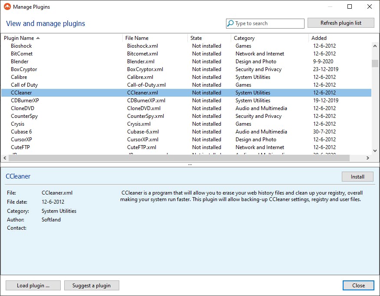Click the Suggest a plugin button

(x=92, y=286)
